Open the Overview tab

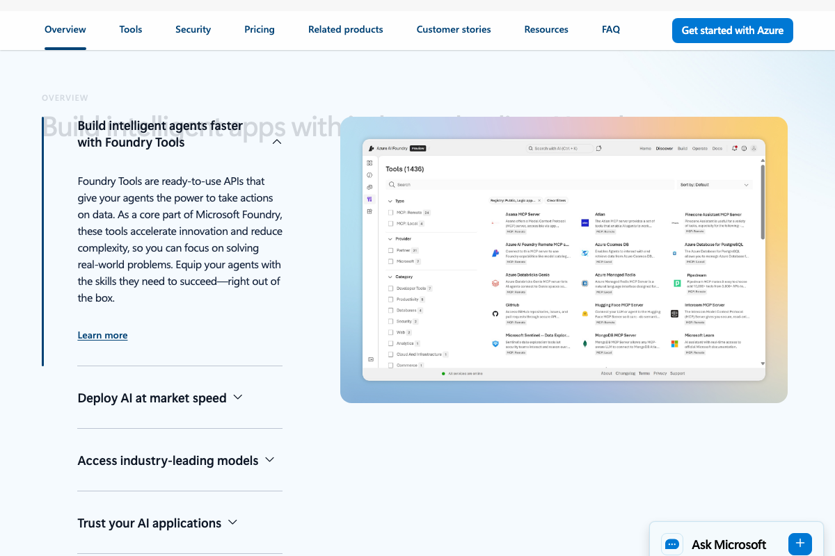pos(65,30)
